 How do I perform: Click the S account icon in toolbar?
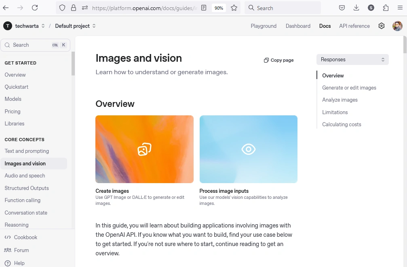click(371, 8)
